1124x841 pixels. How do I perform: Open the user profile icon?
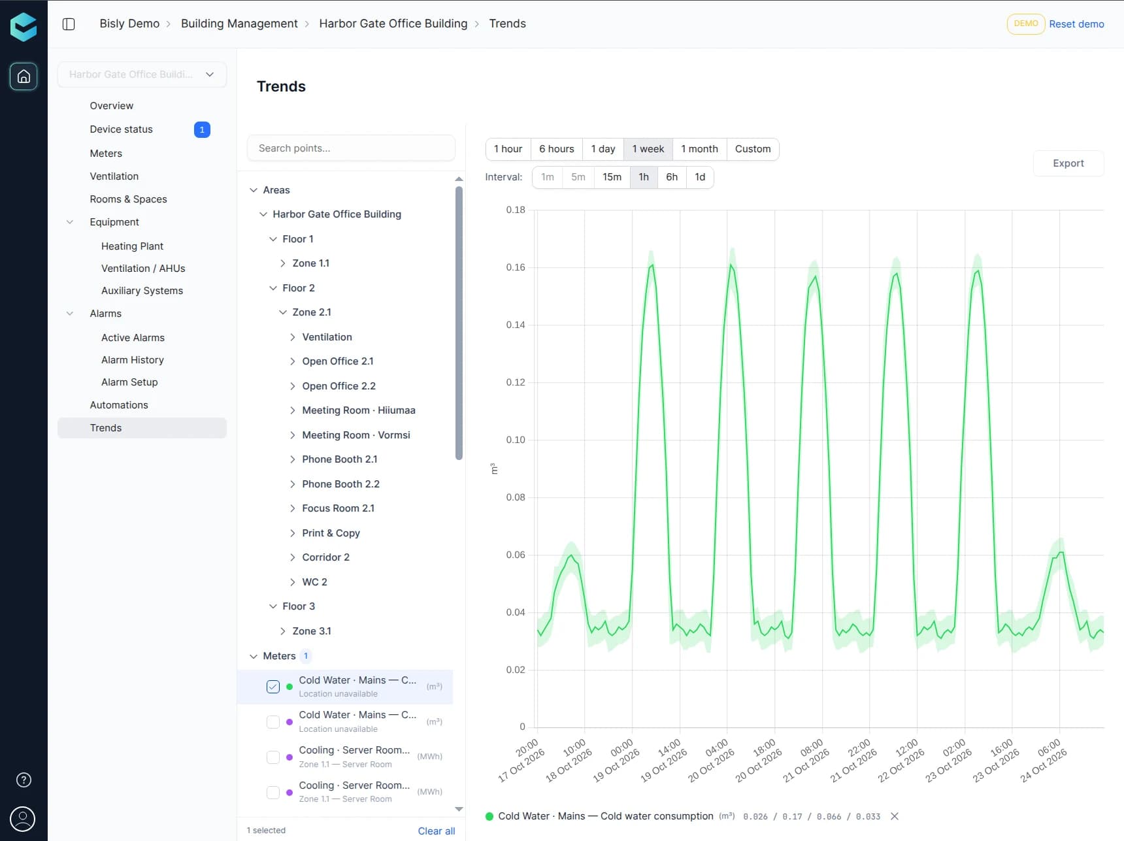coord(23,819)
